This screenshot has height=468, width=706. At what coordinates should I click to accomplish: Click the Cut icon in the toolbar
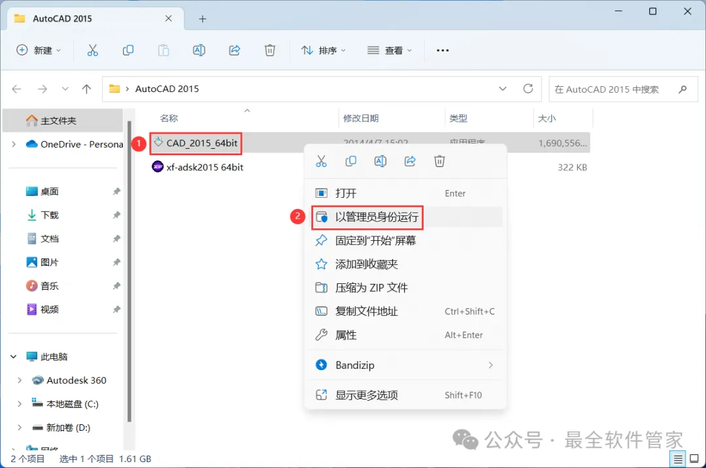pyautogui.click(x=92, y=50)
